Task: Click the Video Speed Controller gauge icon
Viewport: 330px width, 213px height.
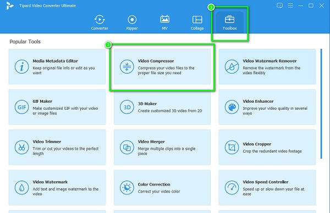Action: click(232, 188)
